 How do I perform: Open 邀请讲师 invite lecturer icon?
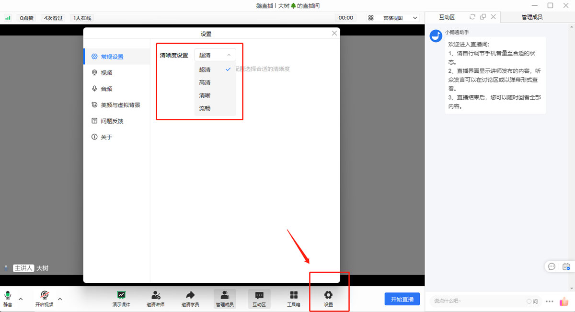pyautogui.click(x=156, y=295)
